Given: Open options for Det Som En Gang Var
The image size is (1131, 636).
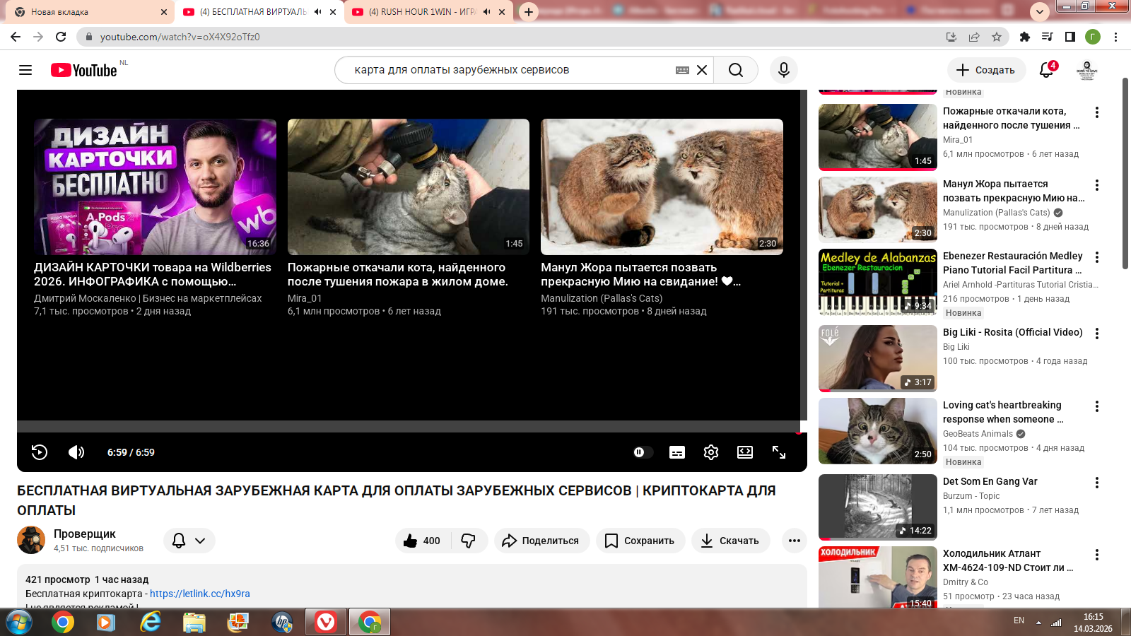Looking at the screenshot, I should click(x=1097, y=483).
